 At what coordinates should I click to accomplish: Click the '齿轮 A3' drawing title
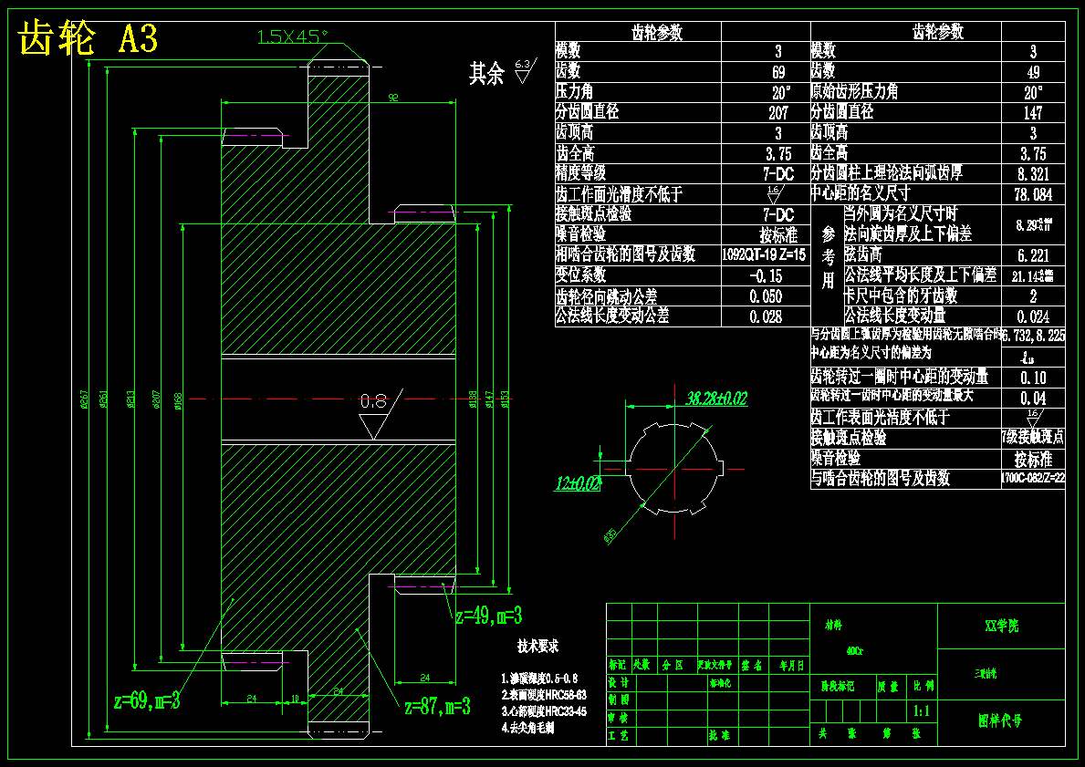tap(88, 38)
